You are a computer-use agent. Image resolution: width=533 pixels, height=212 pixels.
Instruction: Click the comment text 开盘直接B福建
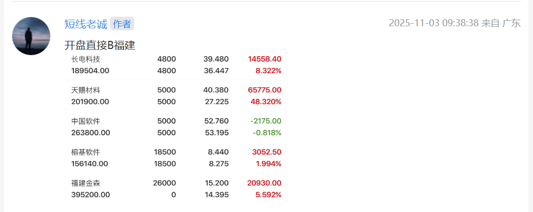100,45
